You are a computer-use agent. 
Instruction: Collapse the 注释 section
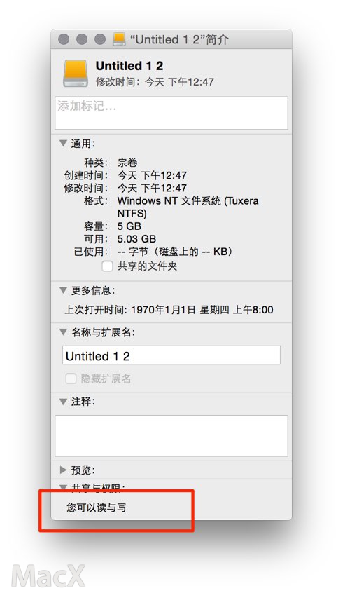[x=63, y=402]
